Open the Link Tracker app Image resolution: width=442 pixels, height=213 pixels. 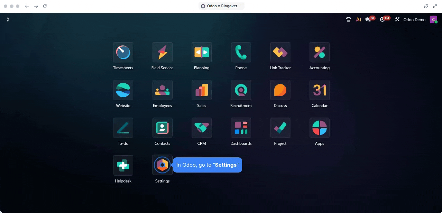280,52
